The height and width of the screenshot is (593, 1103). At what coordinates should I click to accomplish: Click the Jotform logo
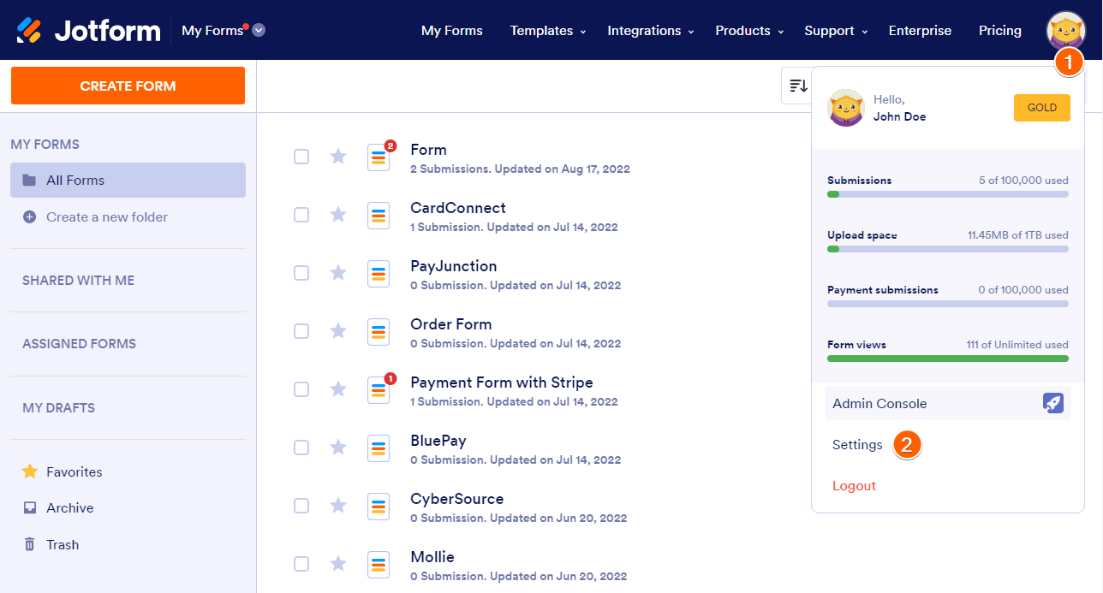pyautogui.click(x=88, y=31)
